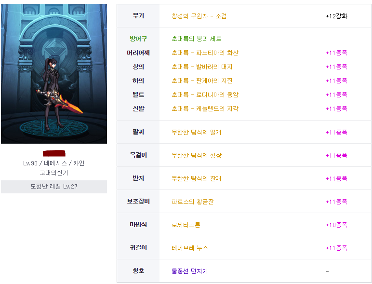The width and height of the screenshot is (372, 284).
Task: Click +10증폭 value in 마법석 row
Action: (x=336, y=225)
